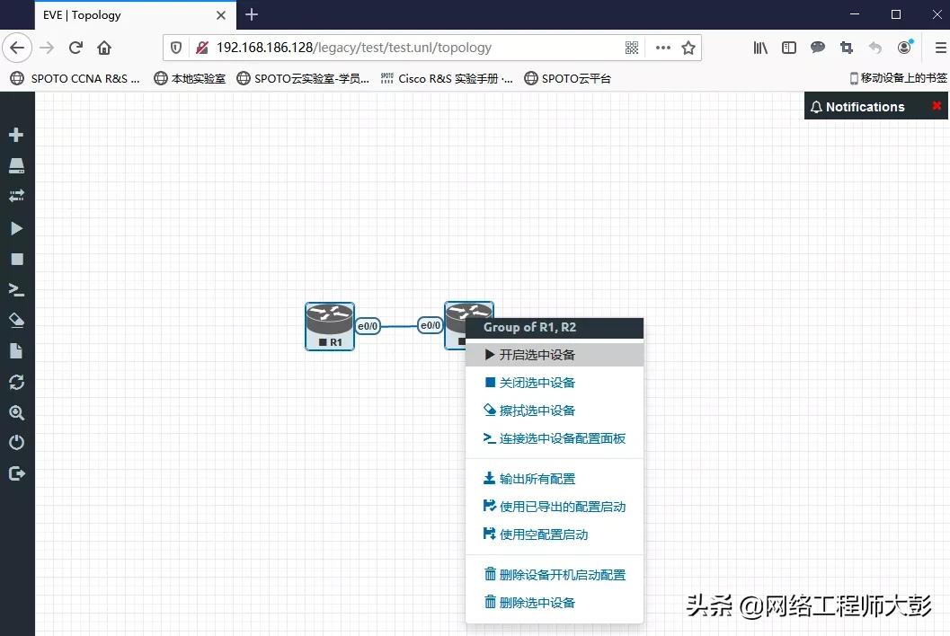Screen dimensions: 950x636
Task: Toggle tracking protection via the shield icon
Action: pos(176,47)
